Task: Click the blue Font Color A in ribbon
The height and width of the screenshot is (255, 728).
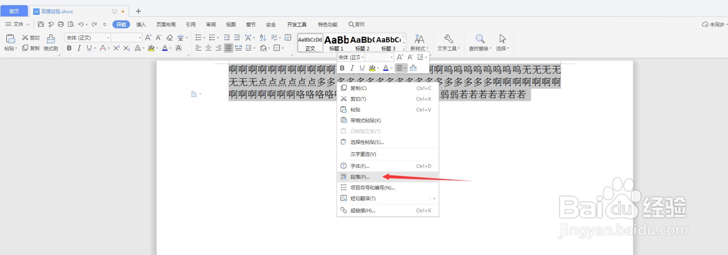Action: click(x=165, y=48)
